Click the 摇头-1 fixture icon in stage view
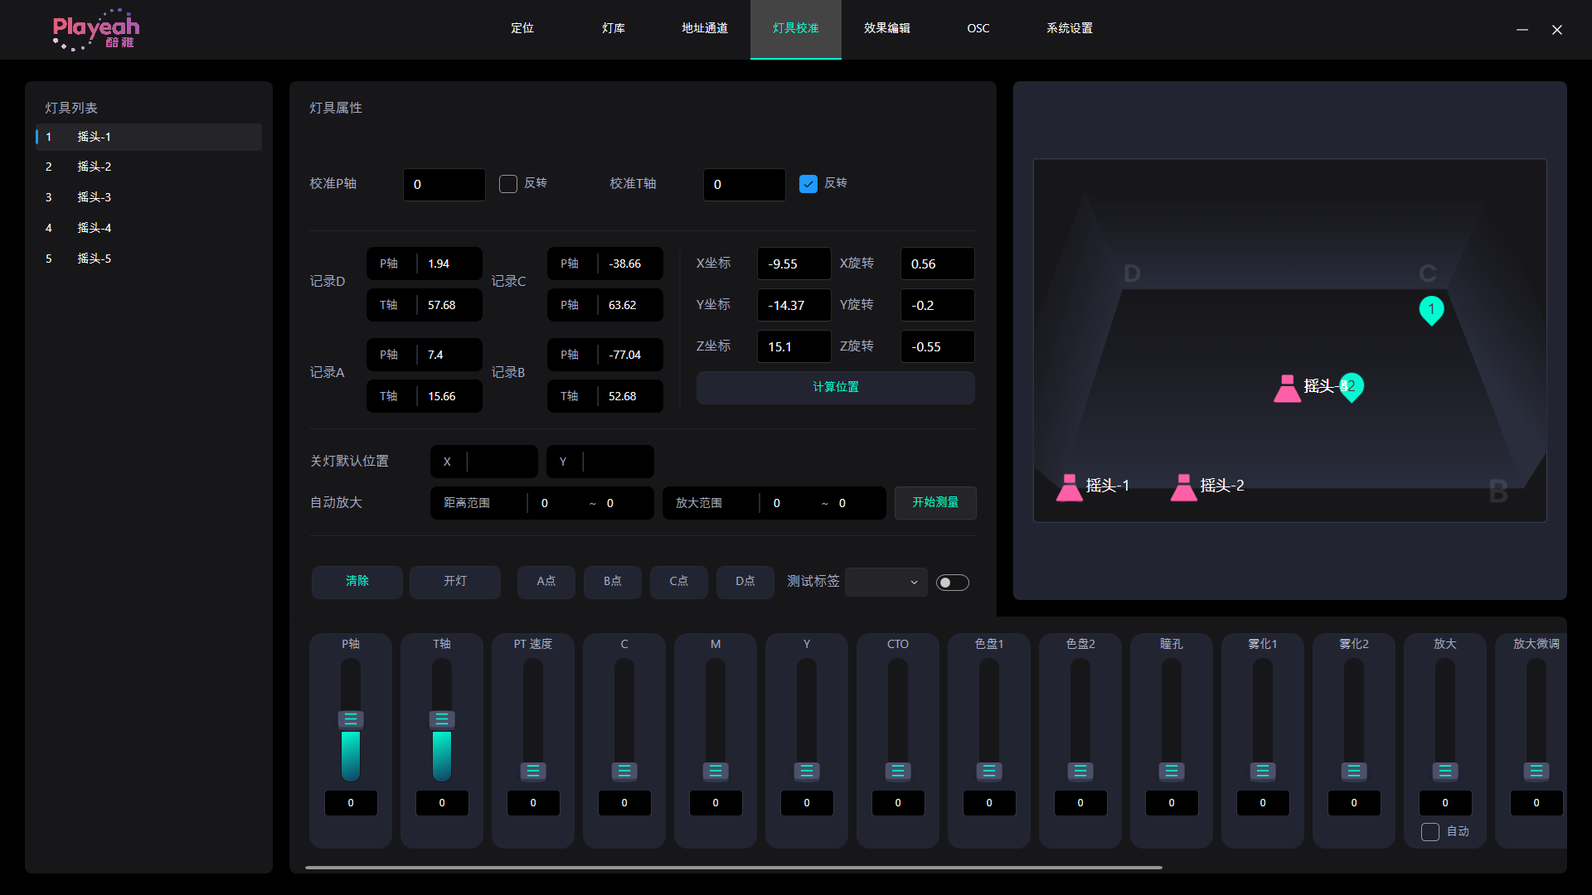 [x=1069, y=487]
